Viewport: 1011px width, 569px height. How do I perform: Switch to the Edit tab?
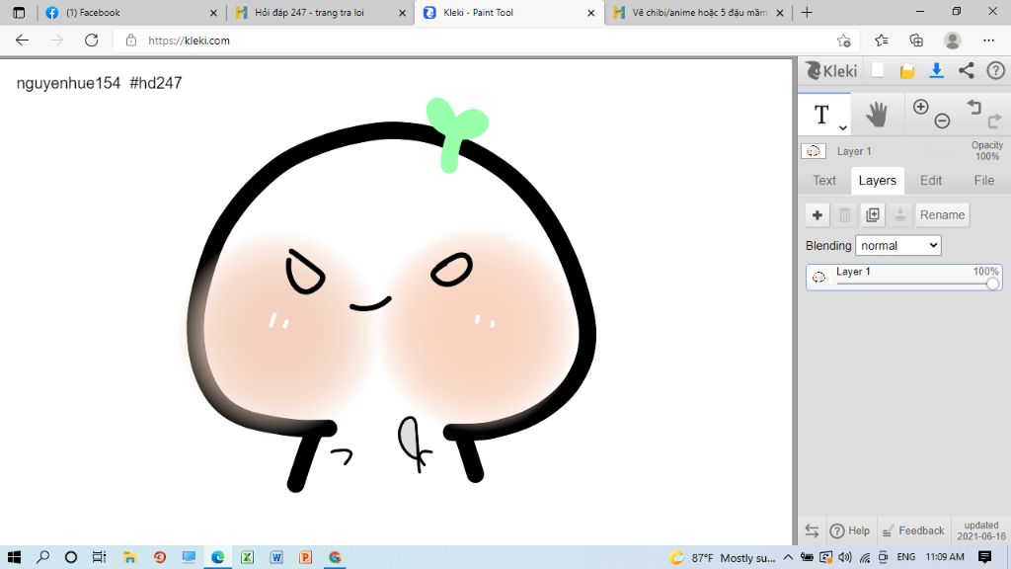930,181
